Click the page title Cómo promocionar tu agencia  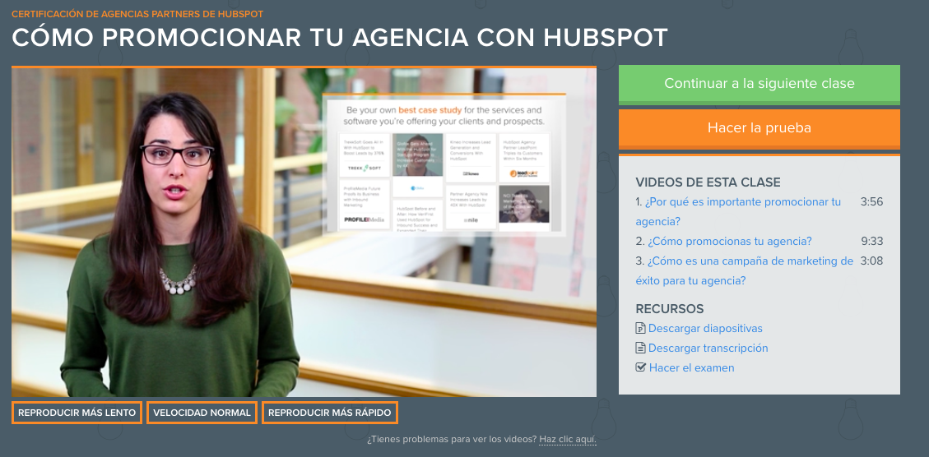(x=340, y=39)
